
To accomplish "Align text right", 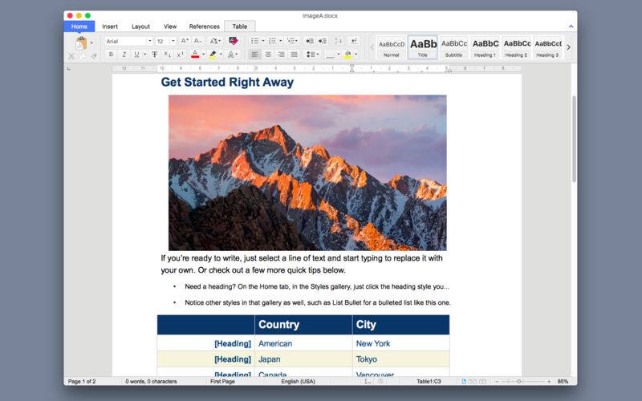I will [282, 55].
